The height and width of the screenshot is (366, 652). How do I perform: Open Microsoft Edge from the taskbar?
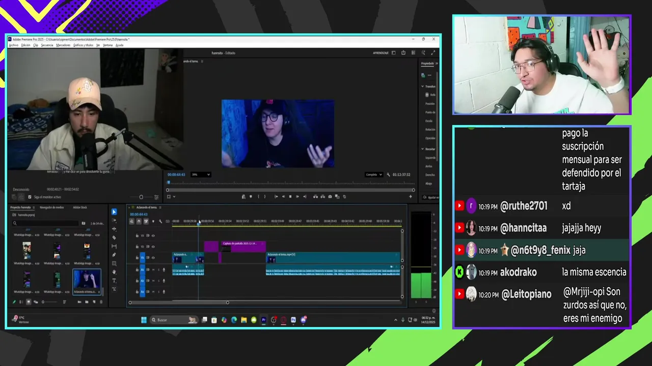pyautogui.click(x=234, y=320)
